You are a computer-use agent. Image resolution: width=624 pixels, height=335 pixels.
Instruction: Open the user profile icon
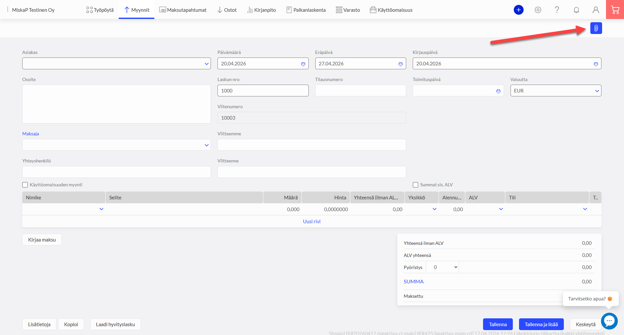[596, 10]
